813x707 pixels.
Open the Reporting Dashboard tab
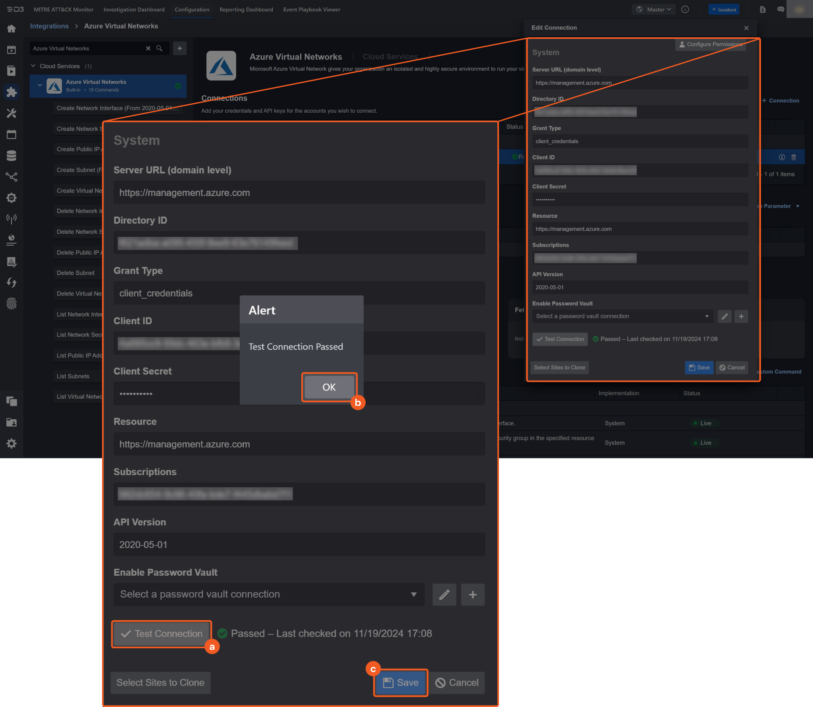click(x=246, y=10)
